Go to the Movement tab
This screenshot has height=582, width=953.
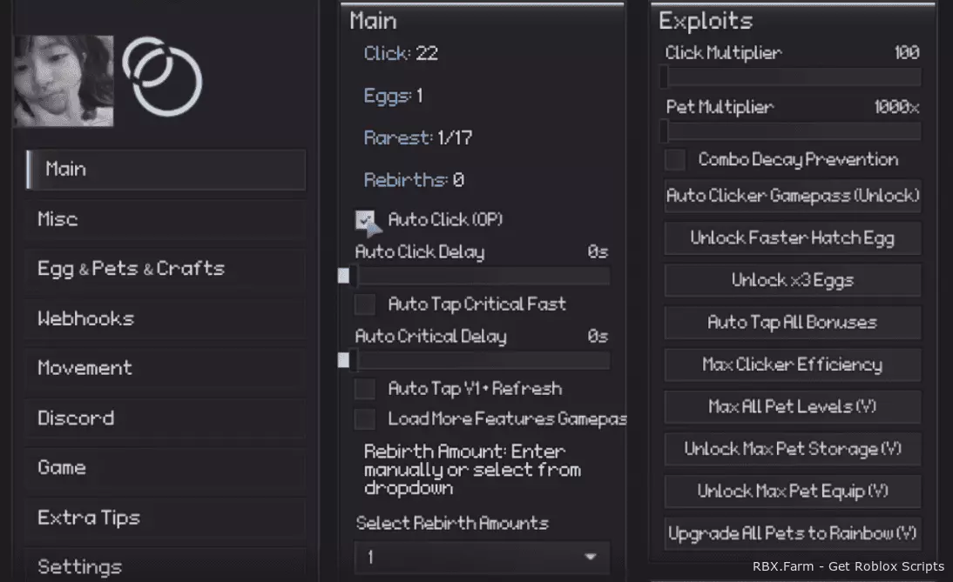(166, 368)
